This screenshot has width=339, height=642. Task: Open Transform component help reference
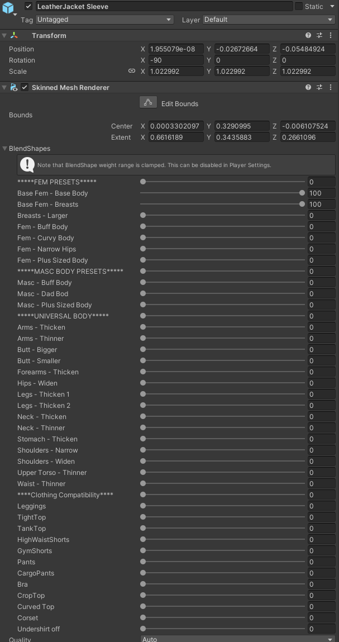[308, 35]
